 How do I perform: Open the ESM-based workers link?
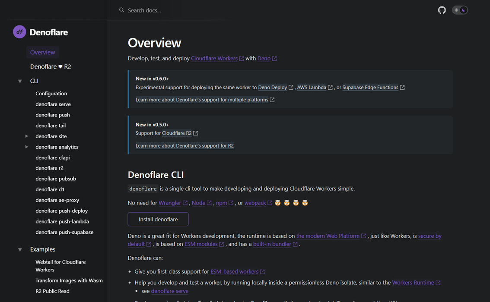pos(234,272)
